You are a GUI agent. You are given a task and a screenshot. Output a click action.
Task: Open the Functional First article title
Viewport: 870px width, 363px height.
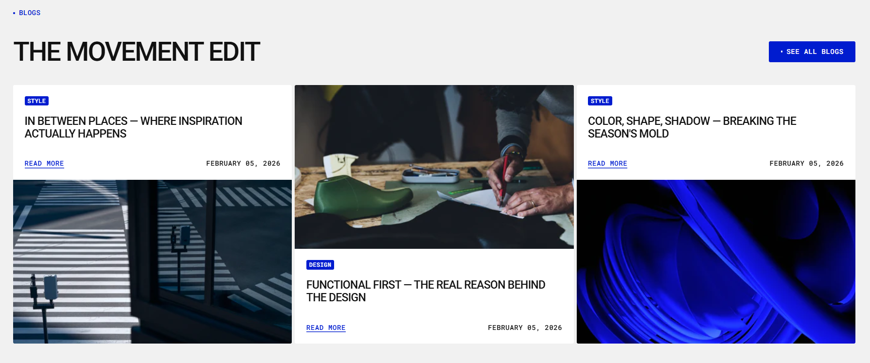point(426,291)
